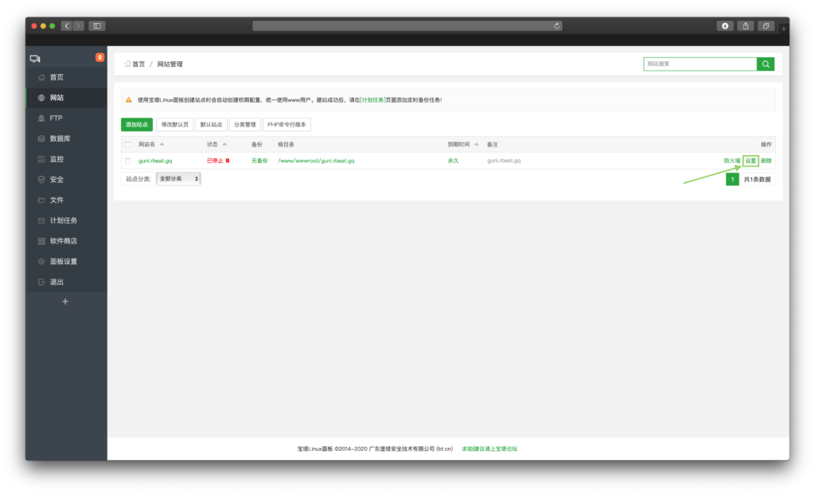
Task: Click the 求助建议请上宝塔论坛 footer link
Action: pos(489,449)
